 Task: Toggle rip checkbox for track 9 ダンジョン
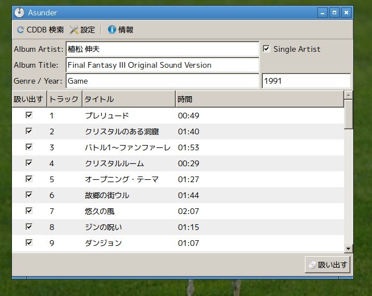point(29,242)
